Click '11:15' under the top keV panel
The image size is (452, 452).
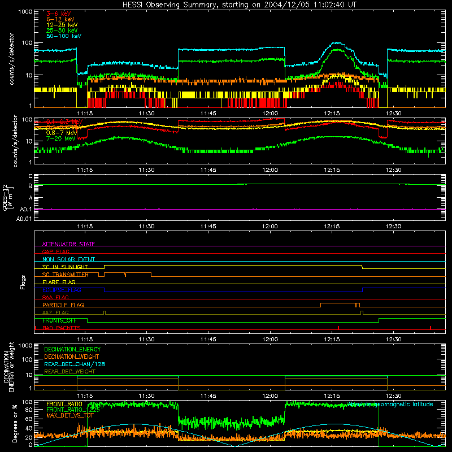click(x=85, y=114)
